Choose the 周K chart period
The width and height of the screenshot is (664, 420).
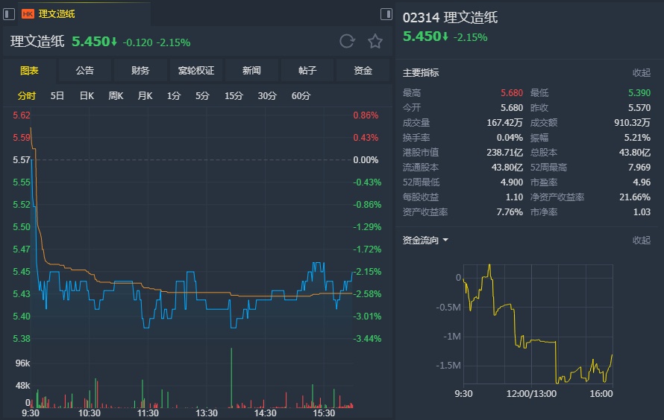pos(116,95)
